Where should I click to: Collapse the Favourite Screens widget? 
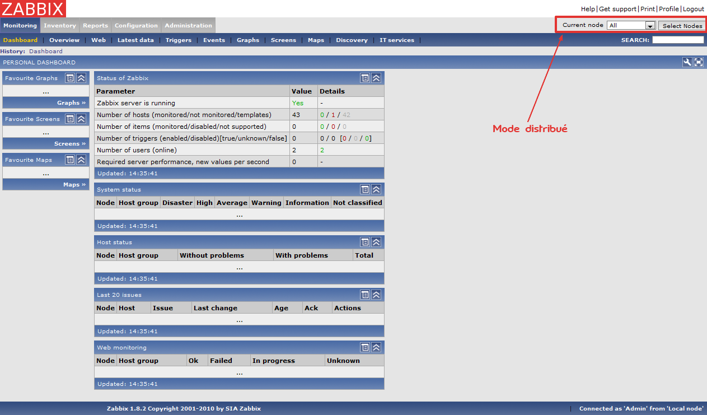(x=81, y=119)
